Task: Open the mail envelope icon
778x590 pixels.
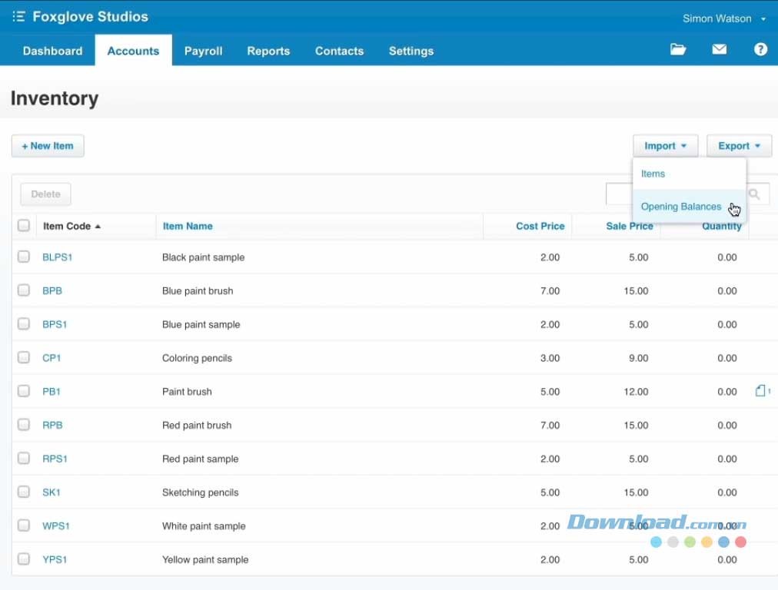Action: pos(719,50)
